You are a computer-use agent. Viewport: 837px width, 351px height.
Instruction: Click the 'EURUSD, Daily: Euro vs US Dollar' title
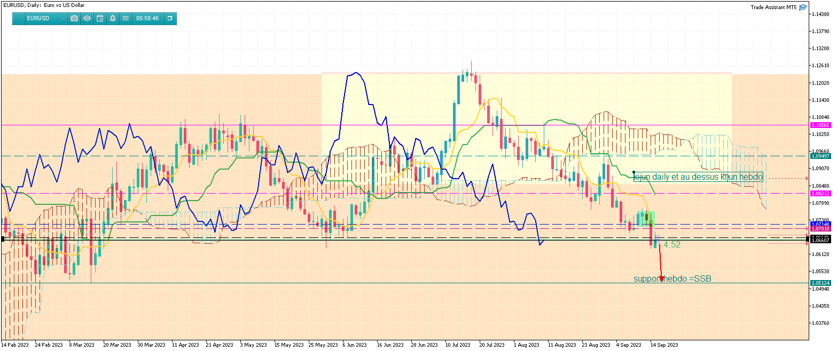click(x=44, y=5)
